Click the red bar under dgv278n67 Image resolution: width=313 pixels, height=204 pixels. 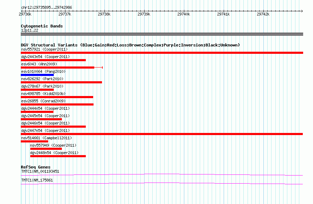37,90
